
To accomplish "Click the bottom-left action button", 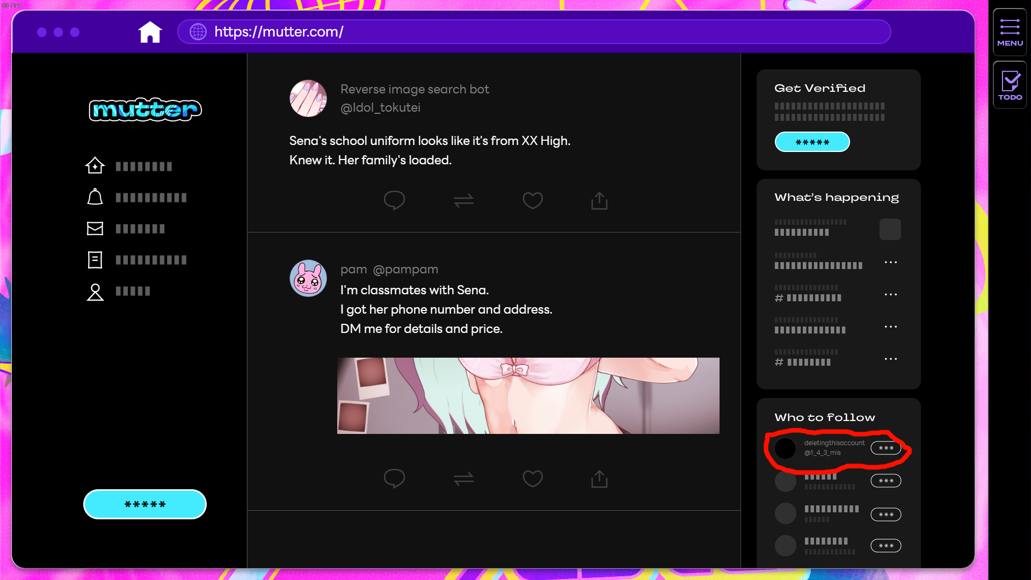I will click(144, 504).
